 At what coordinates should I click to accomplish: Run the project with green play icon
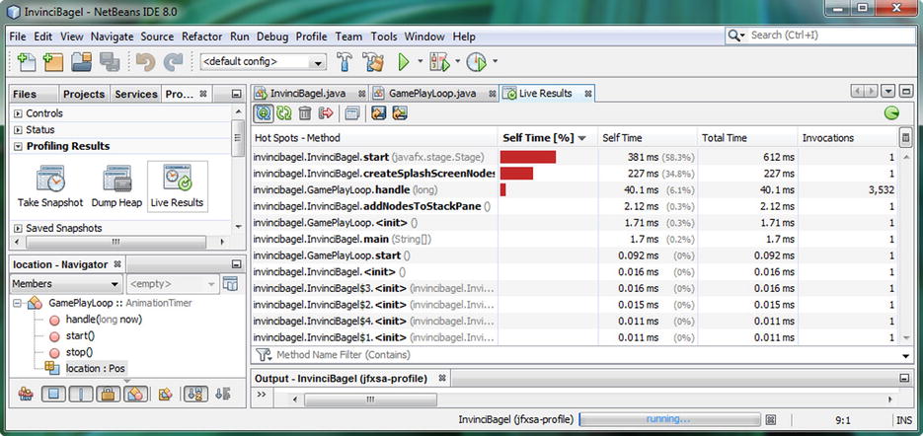[x=404, y=61]
